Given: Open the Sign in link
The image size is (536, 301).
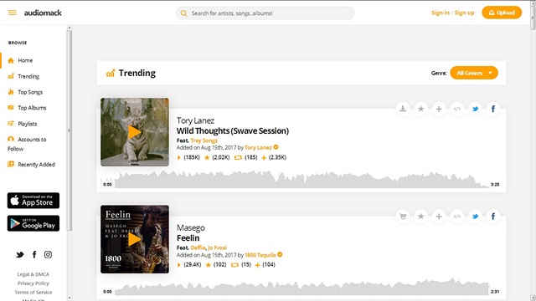Looking at the screenshot, I should [441, 13].
